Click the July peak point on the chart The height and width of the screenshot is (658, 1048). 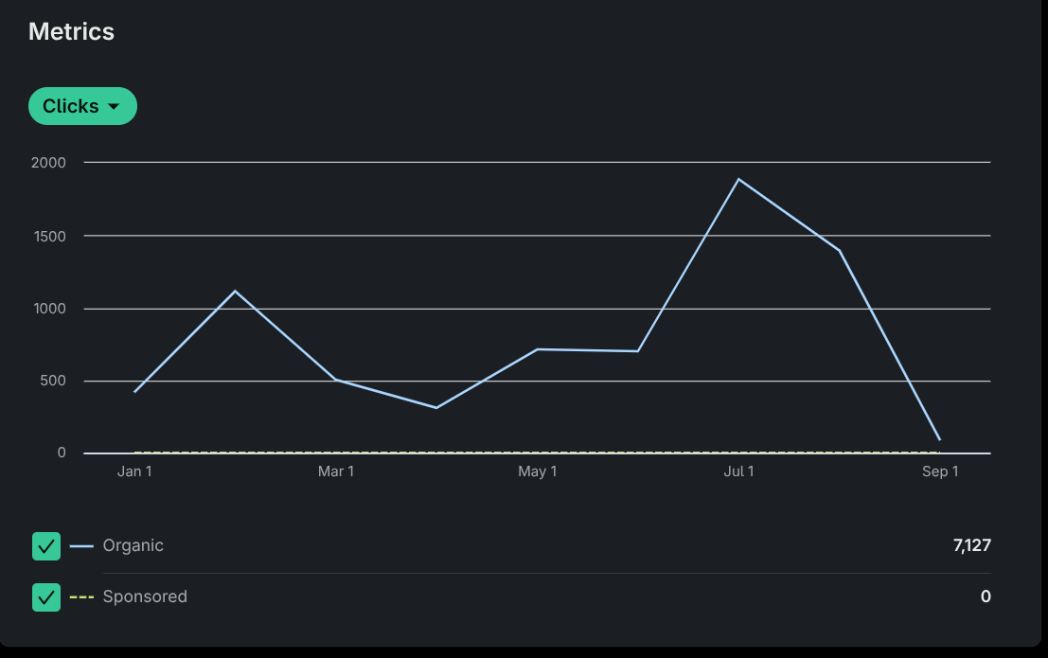(x=738, y=179)
